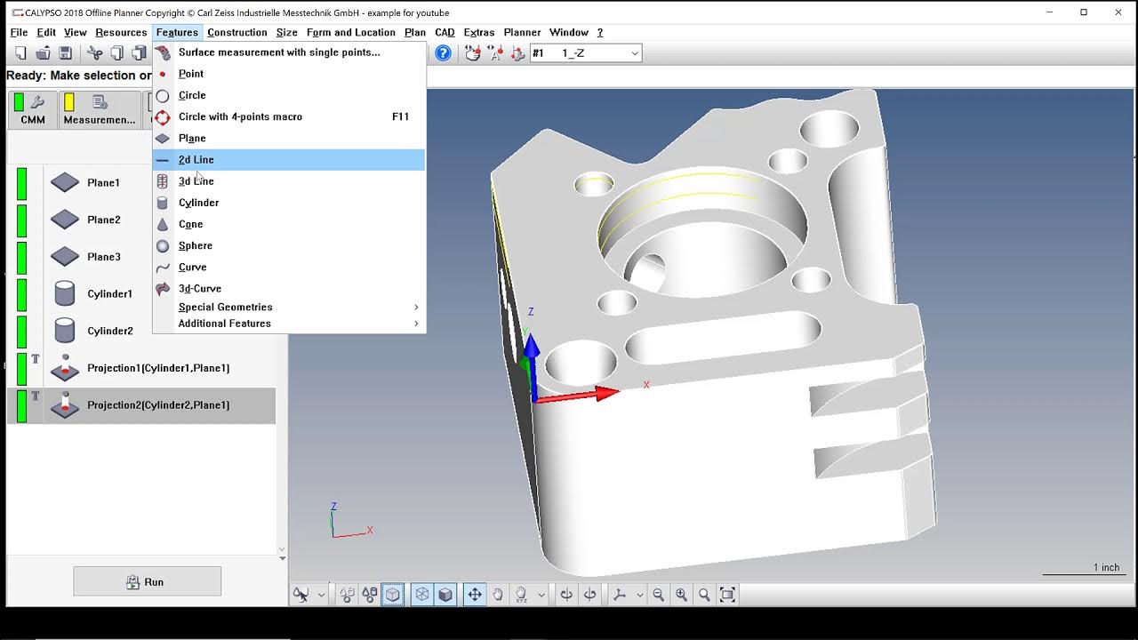Click the Run button
The image size is (1138, 640).
point(147,582)
